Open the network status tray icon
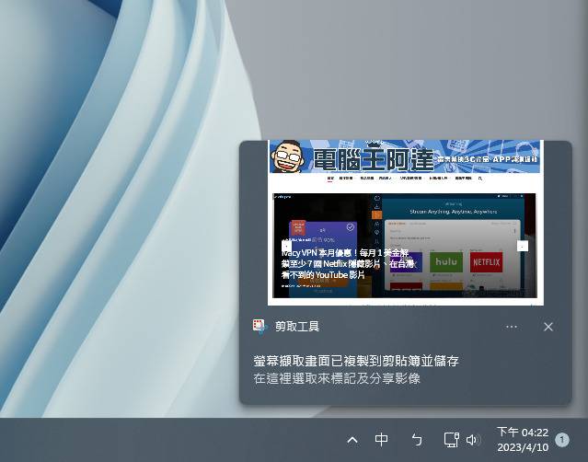 [x=451, y=440]
